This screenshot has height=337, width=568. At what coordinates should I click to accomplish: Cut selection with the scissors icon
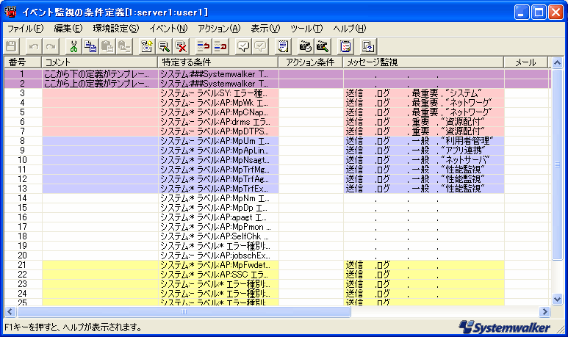tap(73, 46)
